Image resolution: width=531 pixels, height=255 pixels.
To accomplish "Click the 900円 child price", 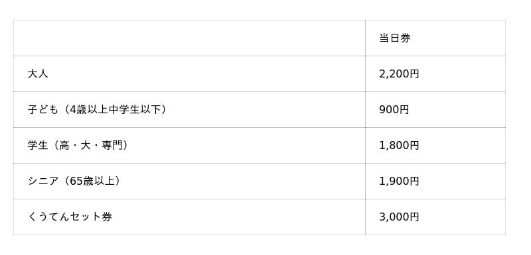I will click(394, 110).
